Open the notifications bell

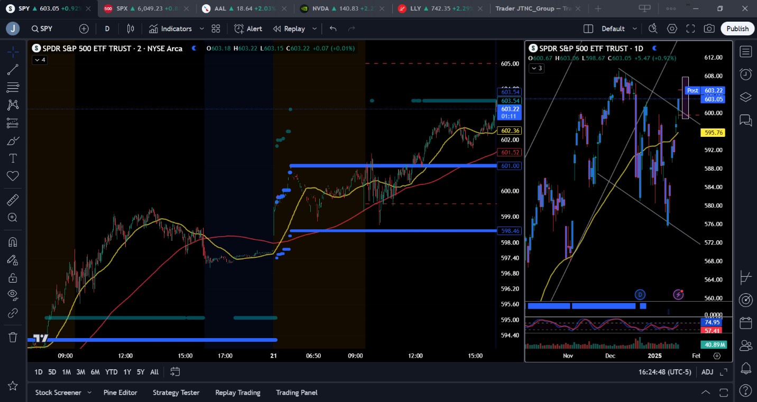(746, 368)
